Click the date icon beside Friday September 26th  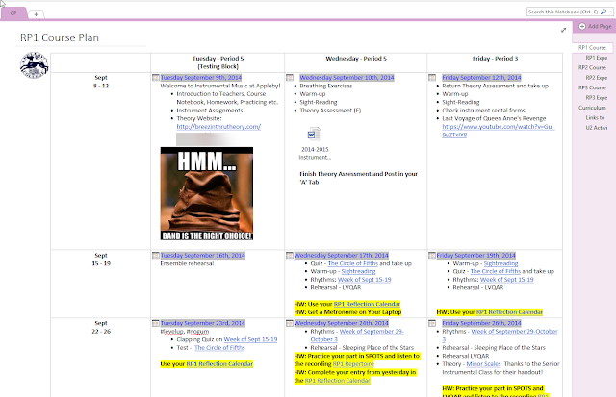pos(432,323)
